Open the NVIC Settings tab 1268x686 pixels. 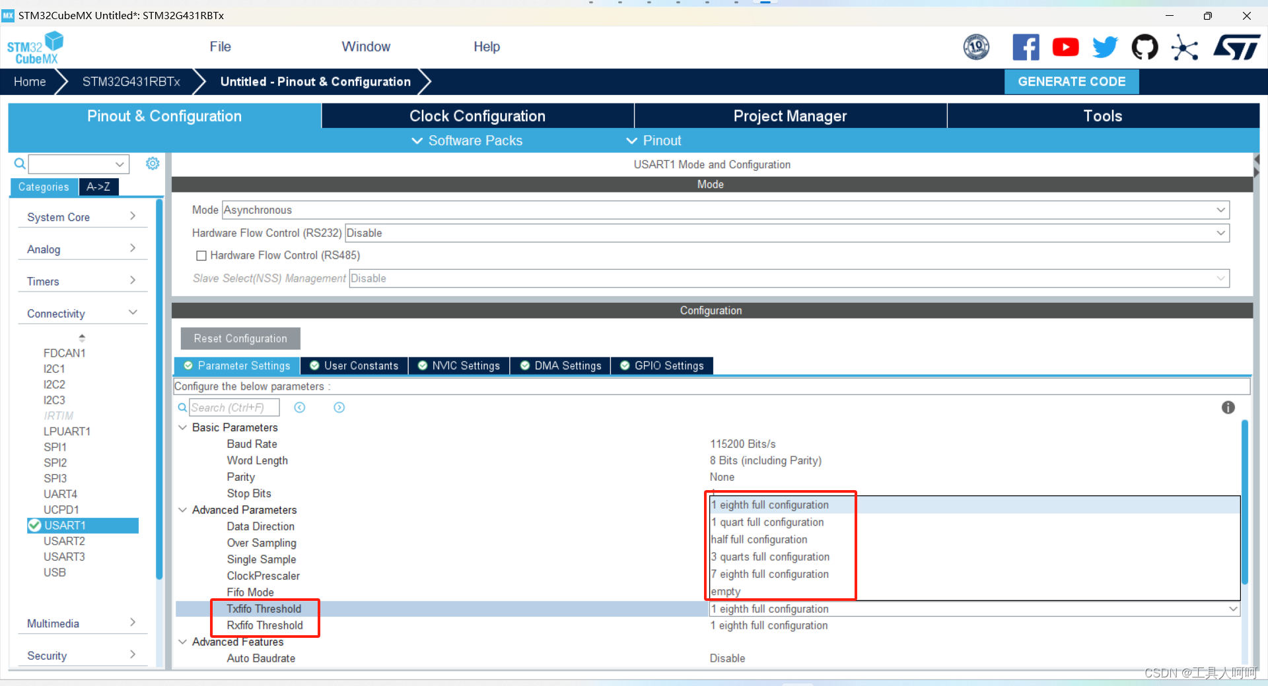(x=459, y=365)
